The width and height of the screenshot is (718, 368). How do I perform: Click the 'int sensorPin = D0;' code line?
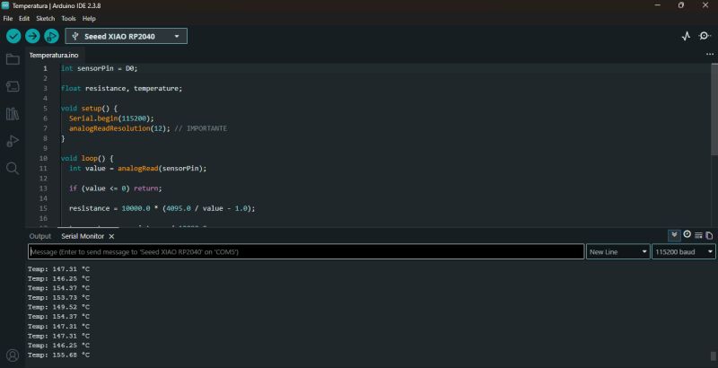pyautogui.click(x=100, y=68)
